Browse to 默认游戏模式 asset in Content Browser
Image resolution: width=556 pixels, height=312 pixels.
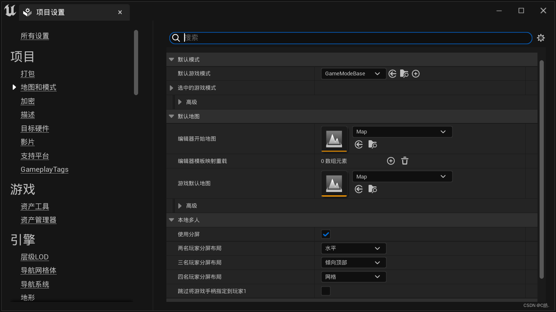404,74
